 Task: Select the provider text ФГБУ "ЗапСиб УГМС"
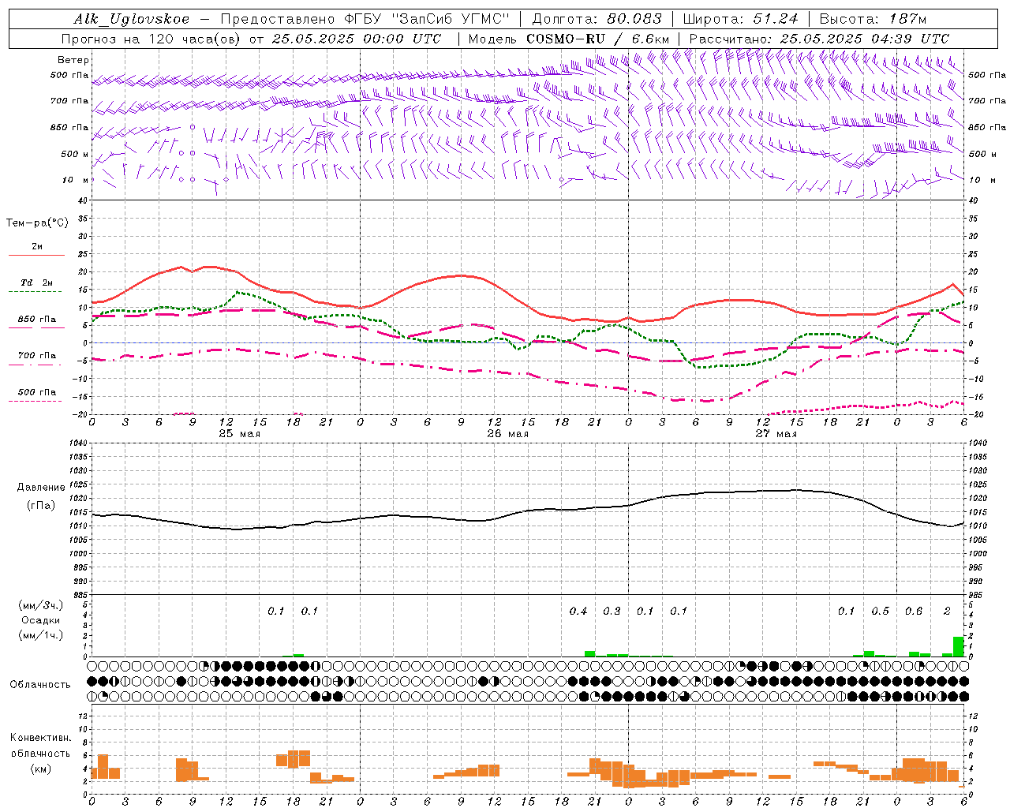[x=425, y=19]
